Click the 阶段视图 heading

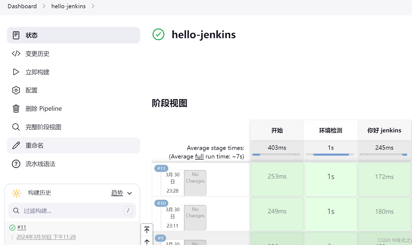point(169,103)
